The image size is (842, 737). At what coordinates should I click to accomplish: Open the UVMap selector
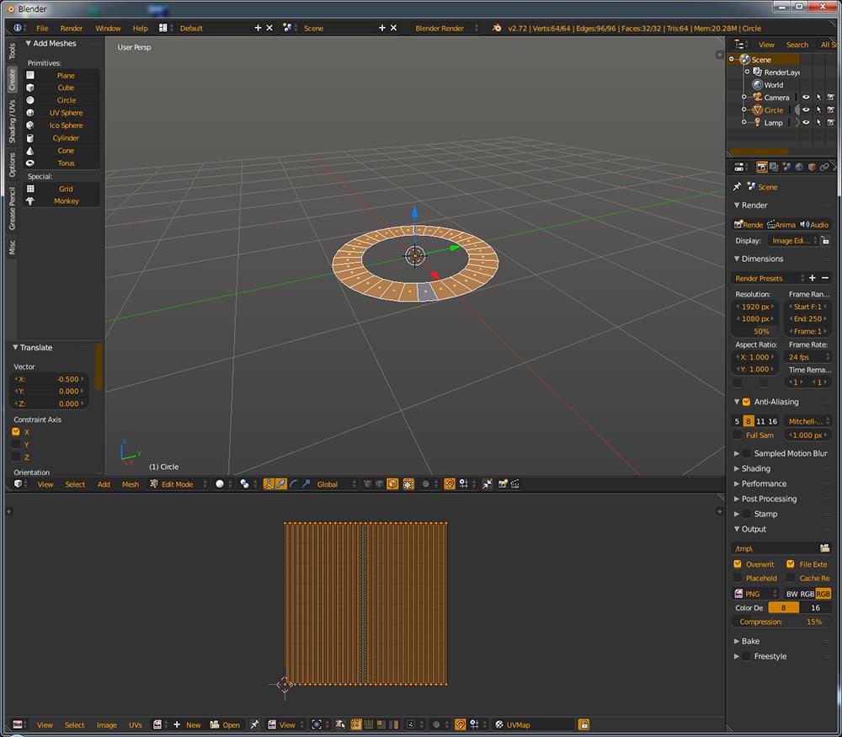[534, 724]
